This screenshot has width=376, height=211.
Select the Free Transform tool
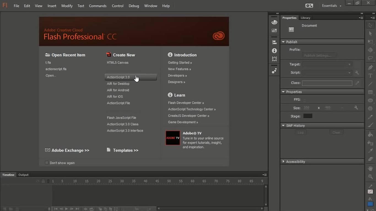tap(370, 42)
